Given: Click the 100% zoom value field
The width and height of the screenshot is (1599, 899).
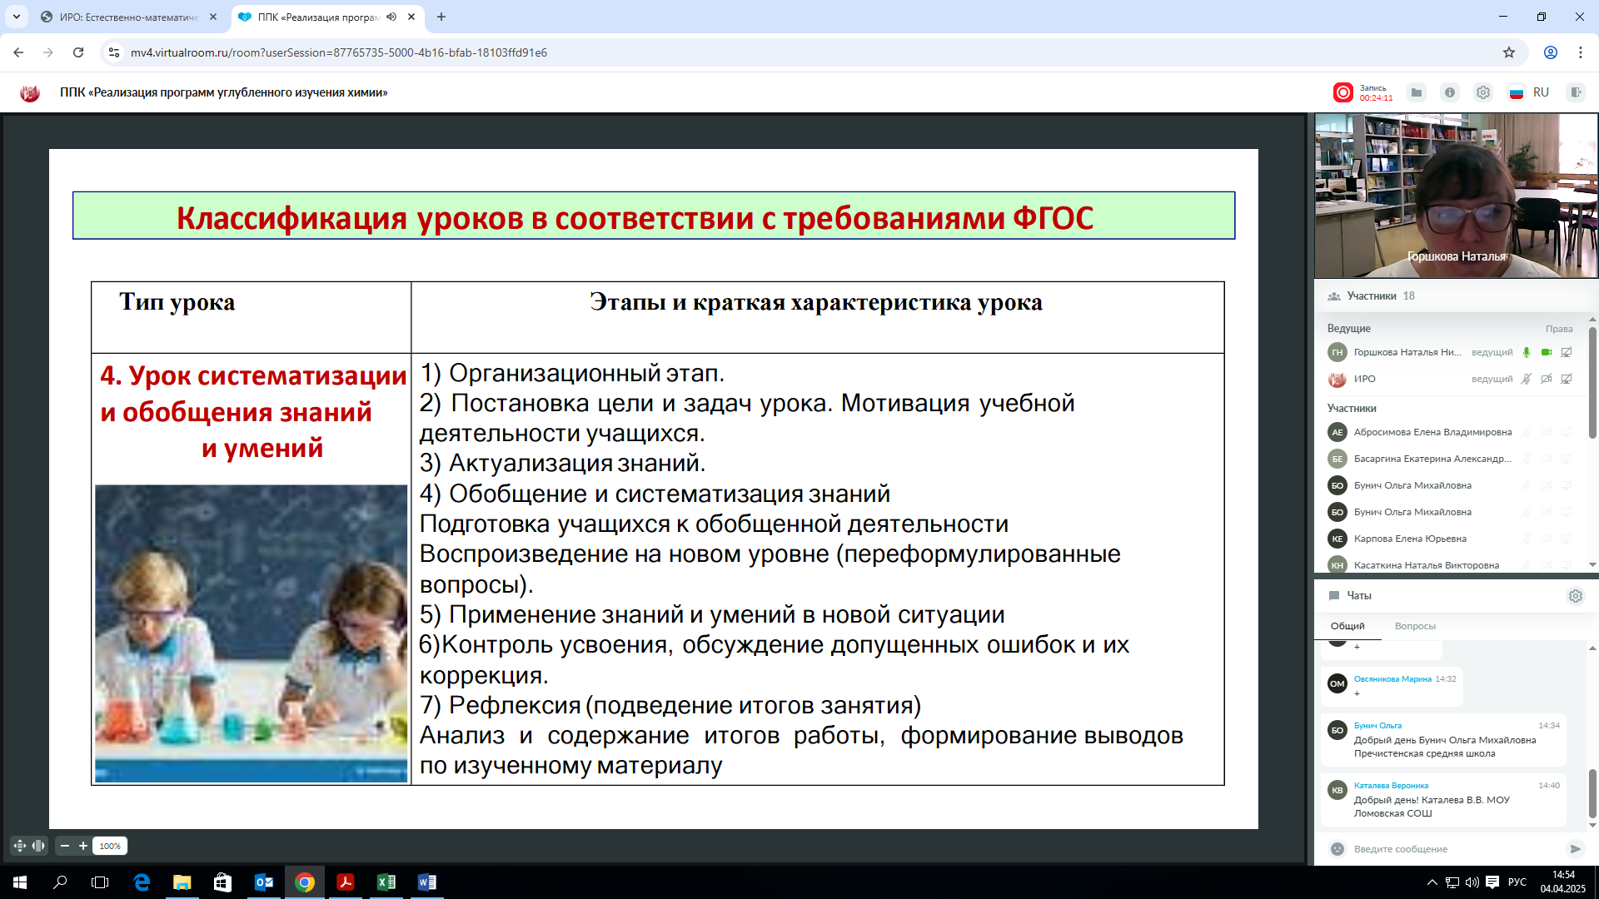Looking at the screenshot, I should pyautogui.click(x=110, y=846).
